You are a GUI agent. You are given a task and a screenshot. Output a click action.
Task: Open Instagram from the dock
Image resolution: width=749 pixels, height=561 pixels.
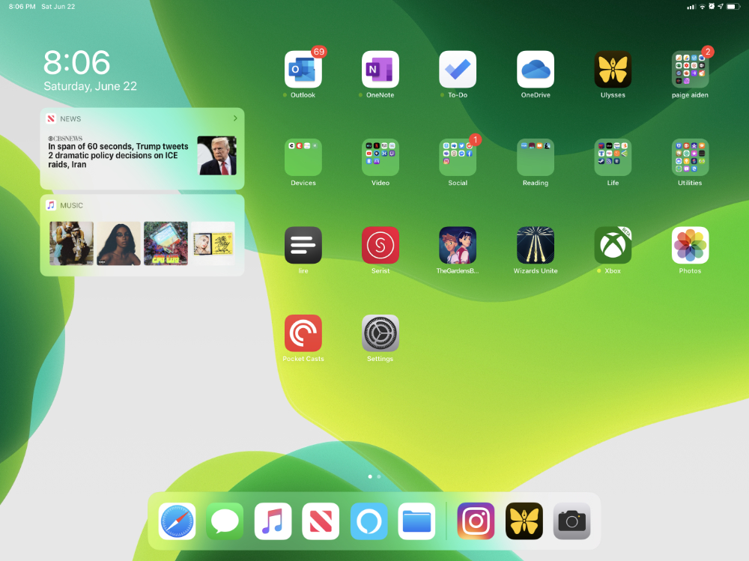point(476,521)
